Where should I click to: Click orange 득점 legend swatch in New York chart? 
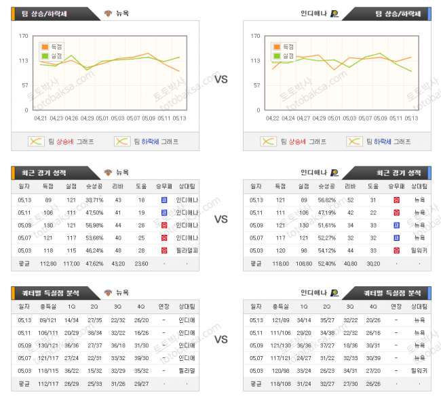point(45,47)
